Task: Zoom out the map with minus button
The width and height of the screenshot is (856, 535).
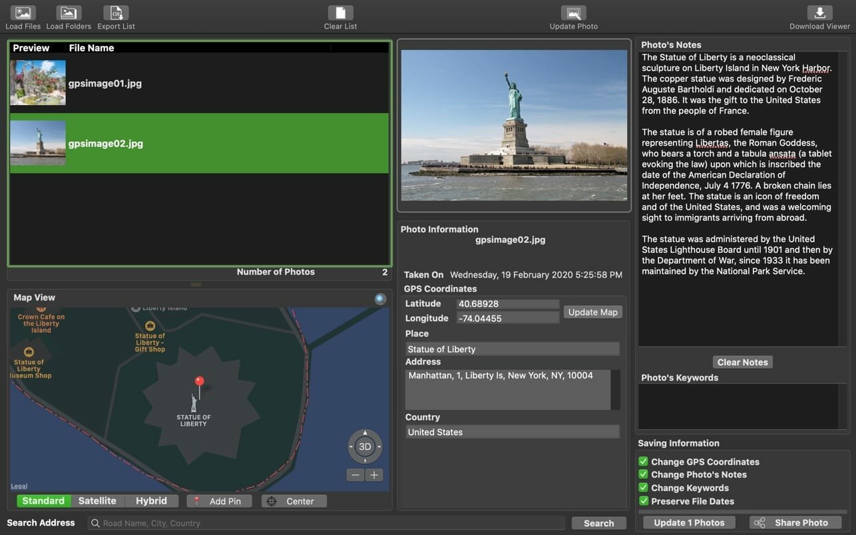Action: click(x=355, y=475)
